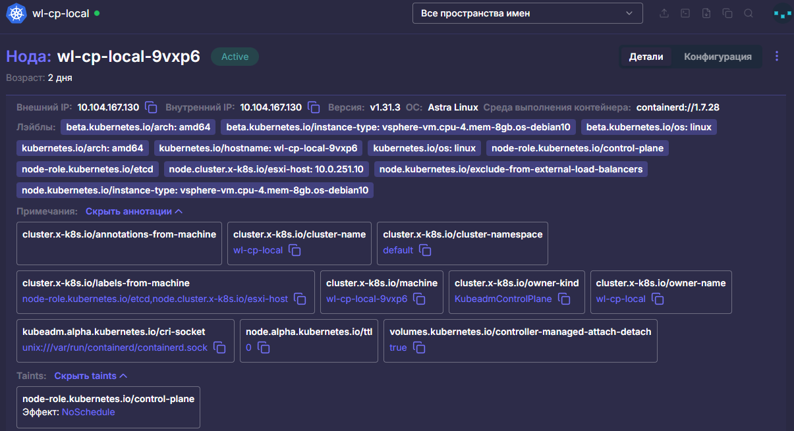This screenshot has height=431, width=794.
Task: Open the three-dot node actions menu
Action: coord(777,57)
